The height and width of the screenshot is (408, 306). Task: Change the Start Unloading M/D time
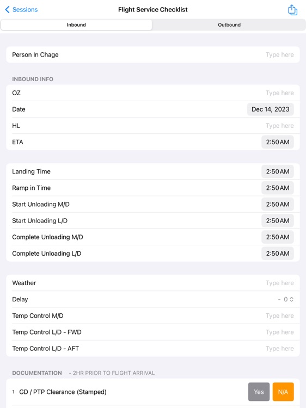tap(277, 204)
